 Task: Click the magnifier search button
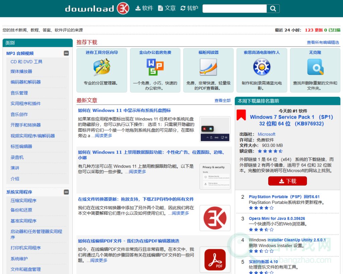tap(273, 9)
